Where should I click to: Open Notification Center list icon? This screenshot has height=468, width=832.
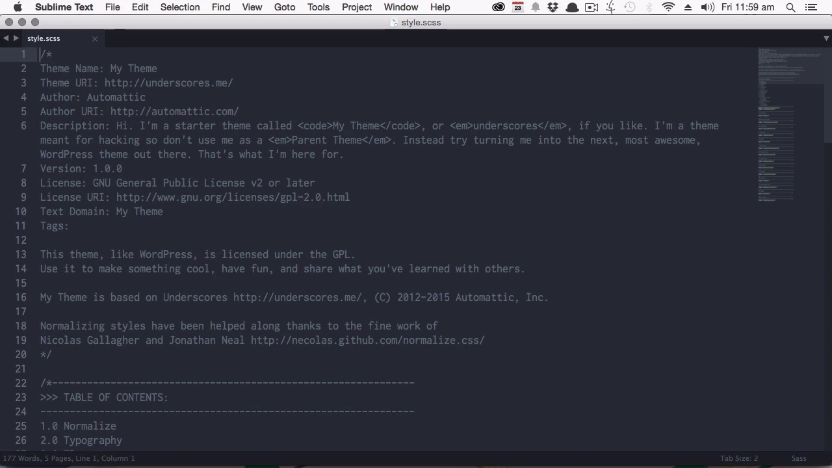point(811,7)
